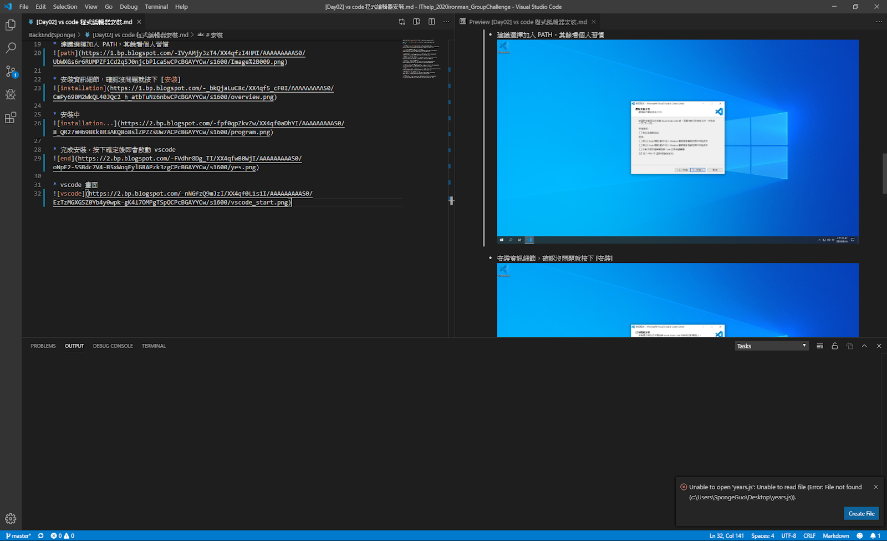The image size is (887, 541).
Task: Maximize the panel with the up chevron
Action: 864,346
